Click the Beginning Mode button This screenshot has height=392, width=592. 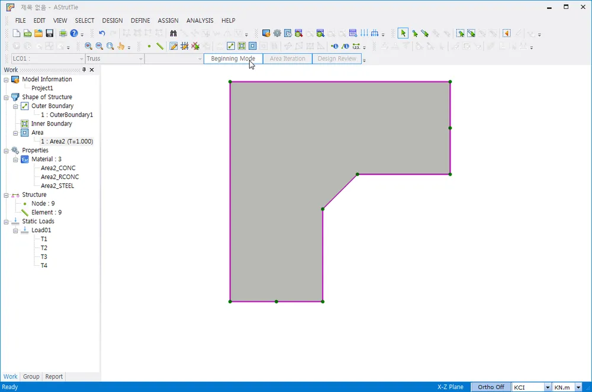point(233,59)
